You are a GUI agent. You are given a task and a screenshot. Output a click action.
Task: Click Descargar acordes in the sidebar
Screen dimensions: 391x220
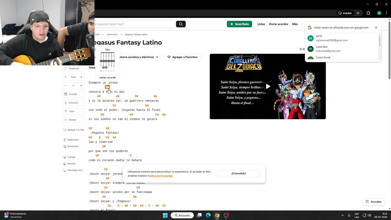73,170
